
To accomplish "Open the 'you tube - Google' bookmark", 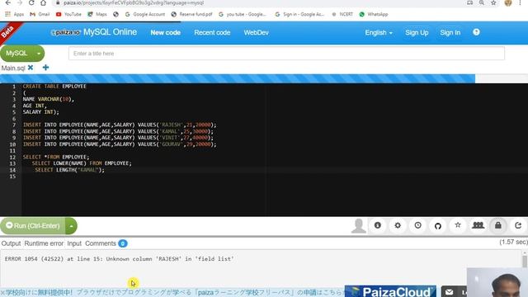I will click(243, 14).
